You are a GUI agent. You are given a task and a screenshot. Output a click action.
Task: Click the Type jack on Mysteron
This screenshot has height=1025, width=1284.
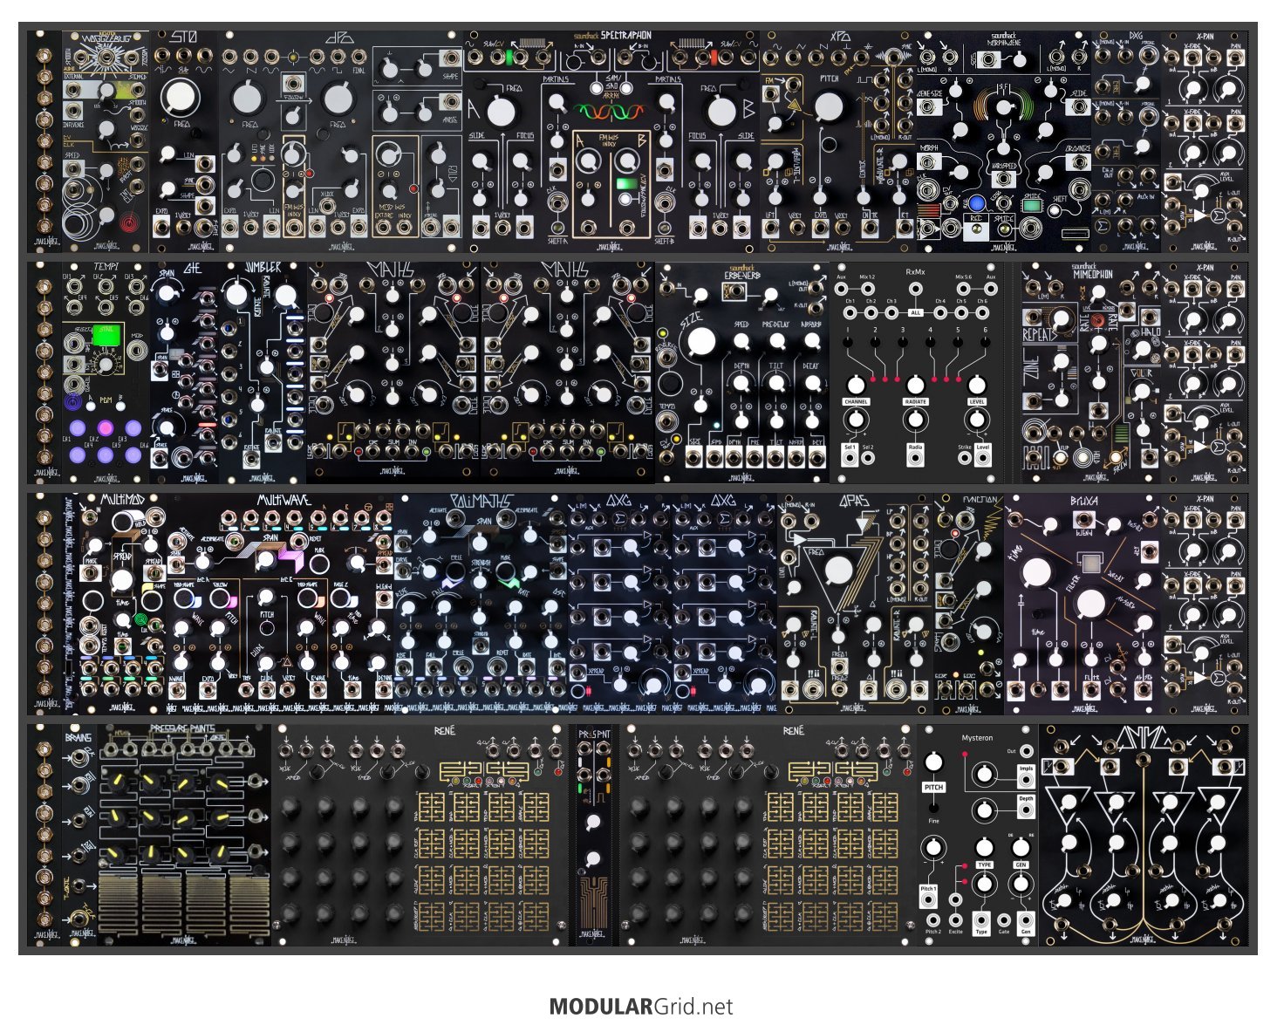click(981, 919)
